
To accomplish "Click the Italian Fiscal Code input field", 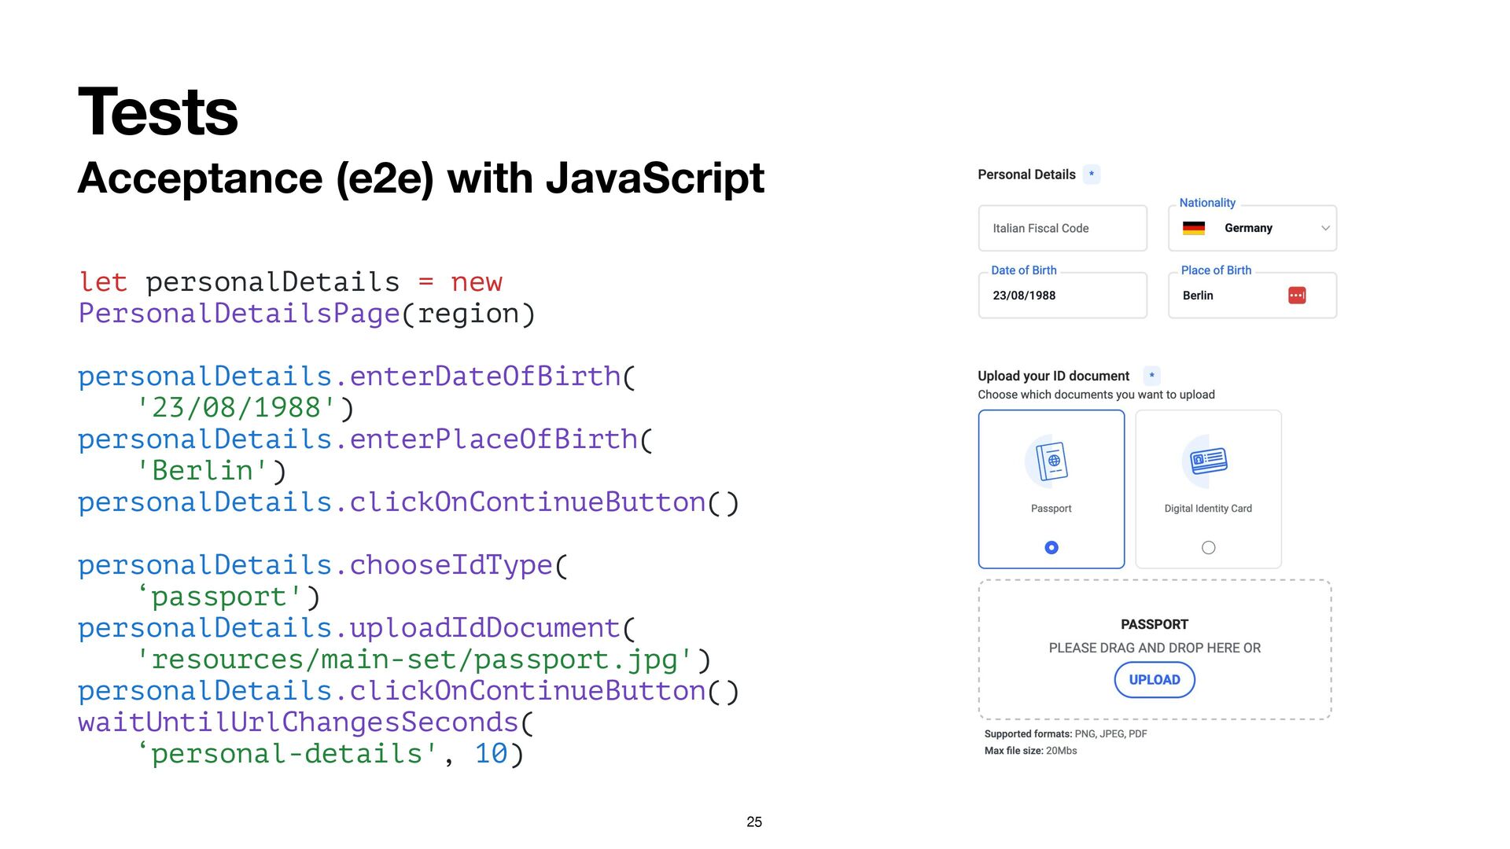I will pos(1063,228).
